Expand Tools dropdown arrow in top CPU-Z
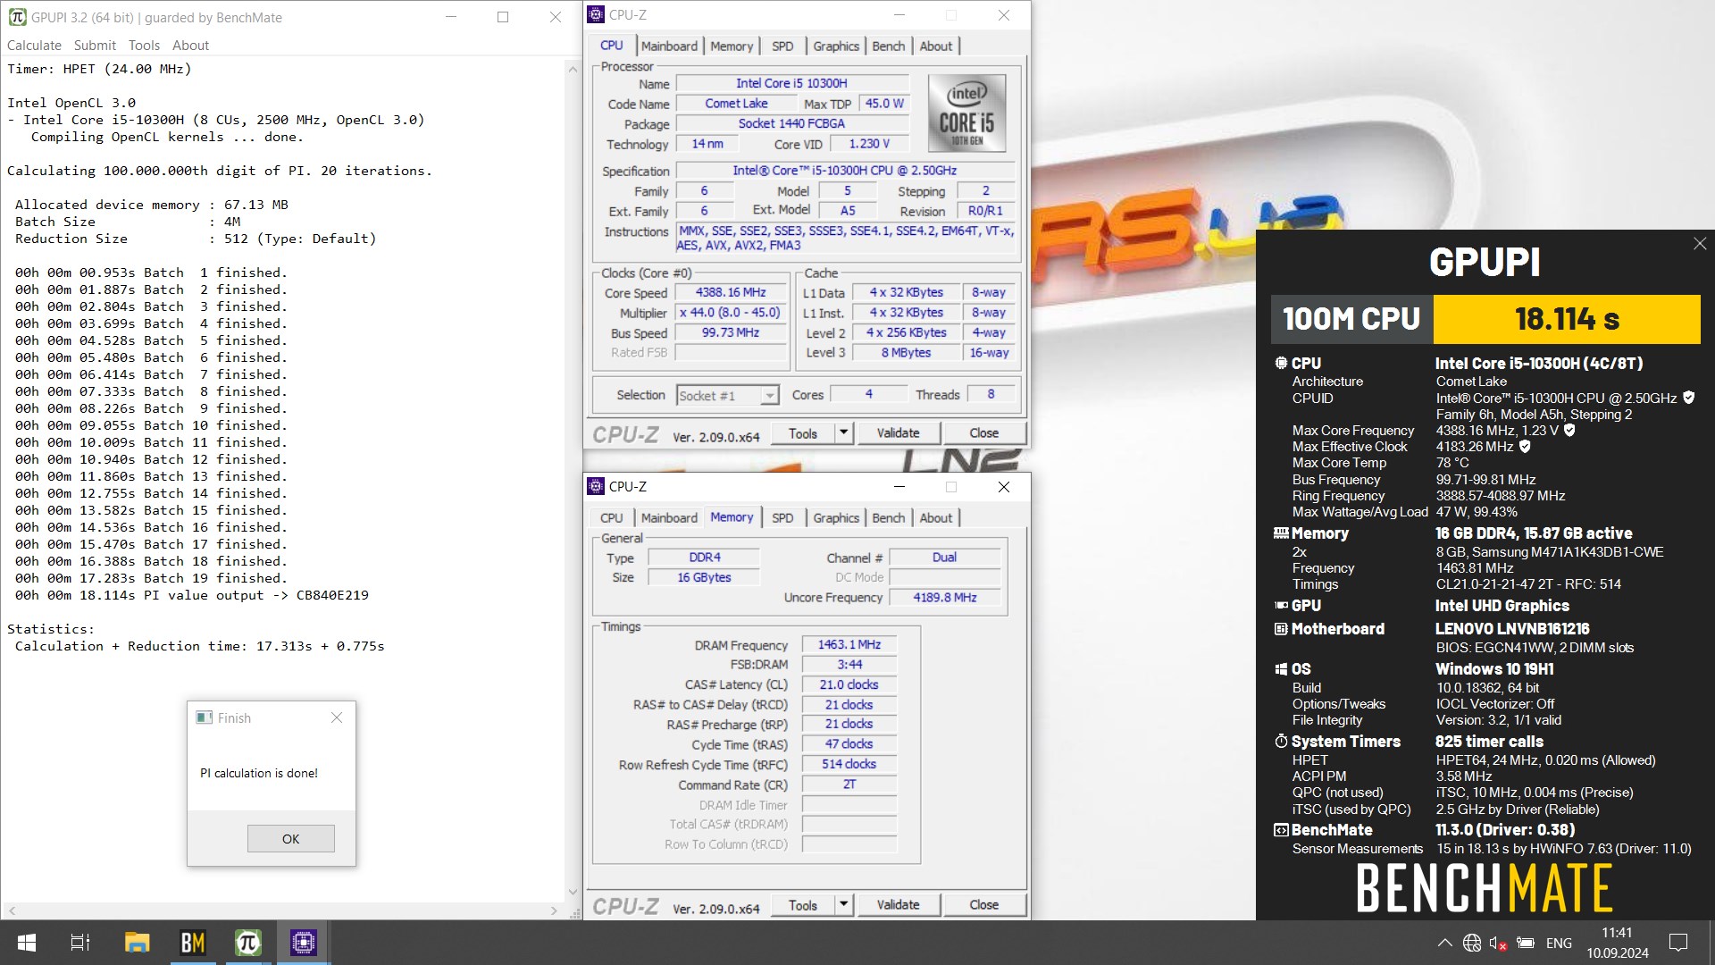Viewport: 1715px width, 965px height. pos(843,432)
